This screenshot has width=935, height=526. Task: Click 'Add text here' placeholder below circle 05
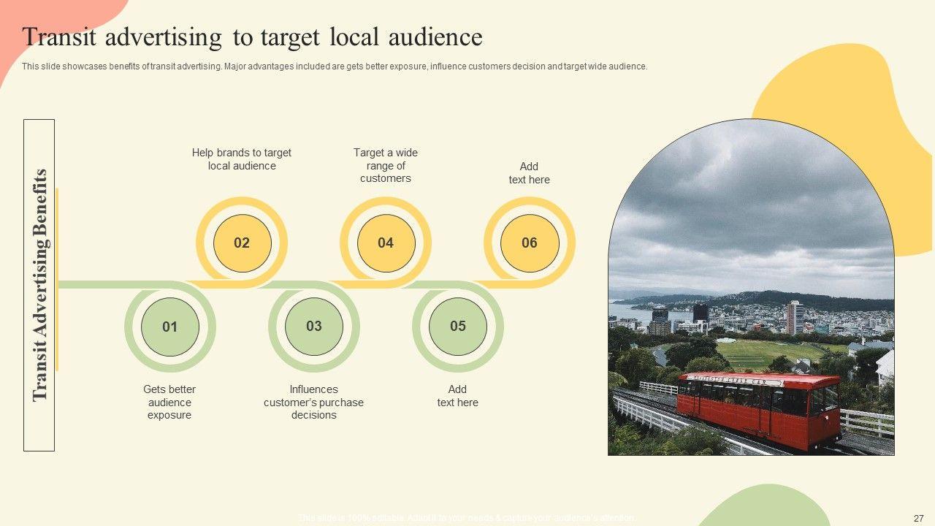click(457, 396)
